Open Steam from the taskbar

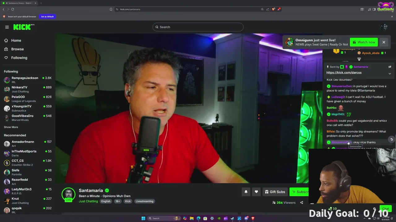[x=232, y=218]
